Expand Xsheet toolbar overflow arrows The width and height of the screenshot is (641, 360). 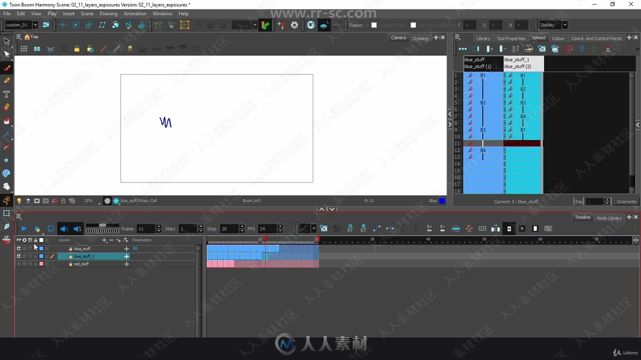point(637,48)
